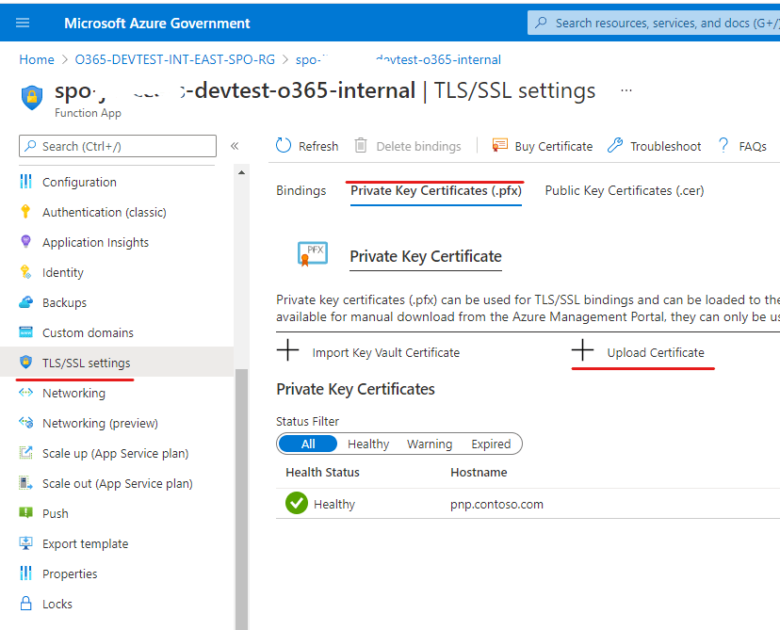This screenshot has width=780, height=630.
Task: Click plus icon for Import Key Vault Certificate
Action: click(288, 352)
